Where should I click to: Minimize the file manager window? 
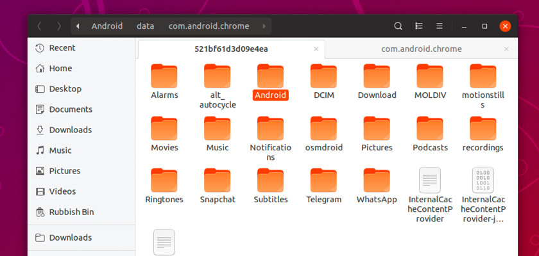[464, 26]
